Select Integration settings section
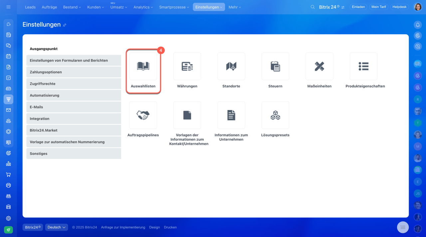Screen dimensions: 426x237 click(x=74, y=119)
